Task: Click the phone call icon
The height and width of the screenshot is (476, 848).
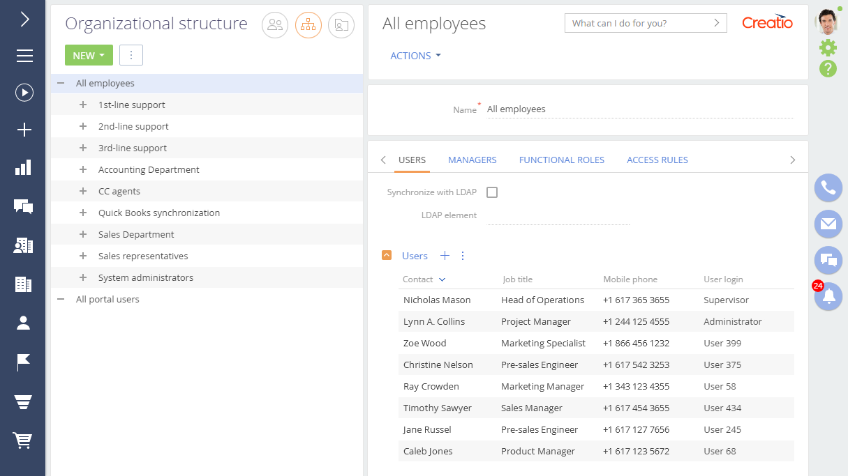Action: (x=828, y=187)
